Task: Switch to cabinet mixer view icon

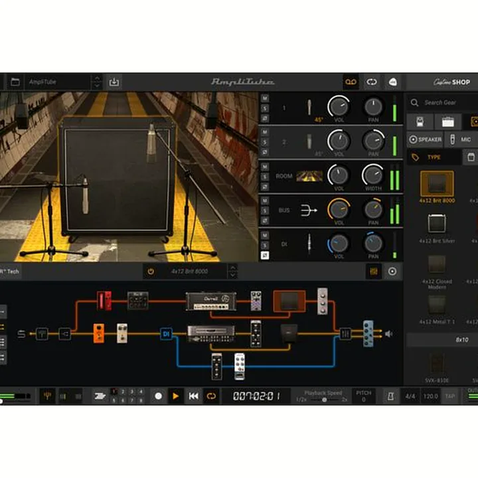Action: [x=373, y=272]
